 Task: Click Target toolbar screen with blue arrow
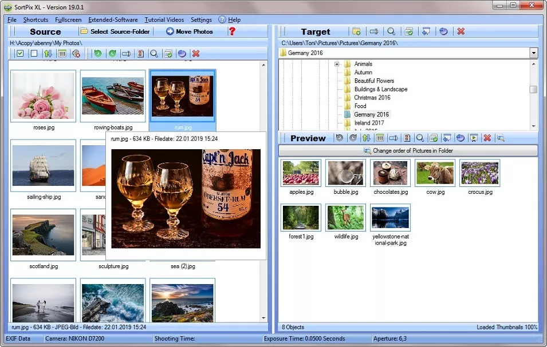[x=426, y=31]
